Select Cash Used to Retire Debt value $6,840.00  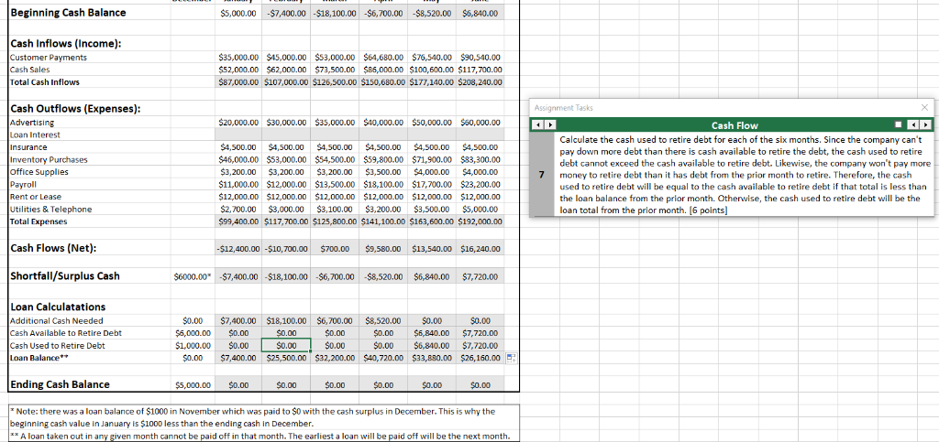tap(433, 346)
